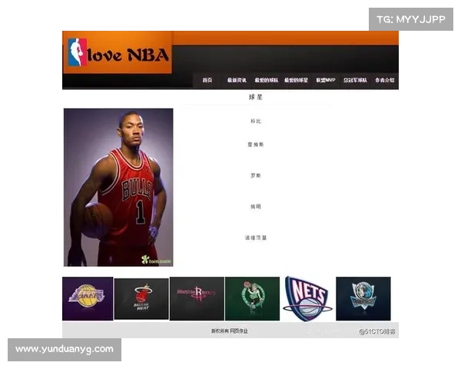Go to the 首页 home menu item
Image resolution: width=461 pixels, height=369 pixels.
(x=207, y=80)
